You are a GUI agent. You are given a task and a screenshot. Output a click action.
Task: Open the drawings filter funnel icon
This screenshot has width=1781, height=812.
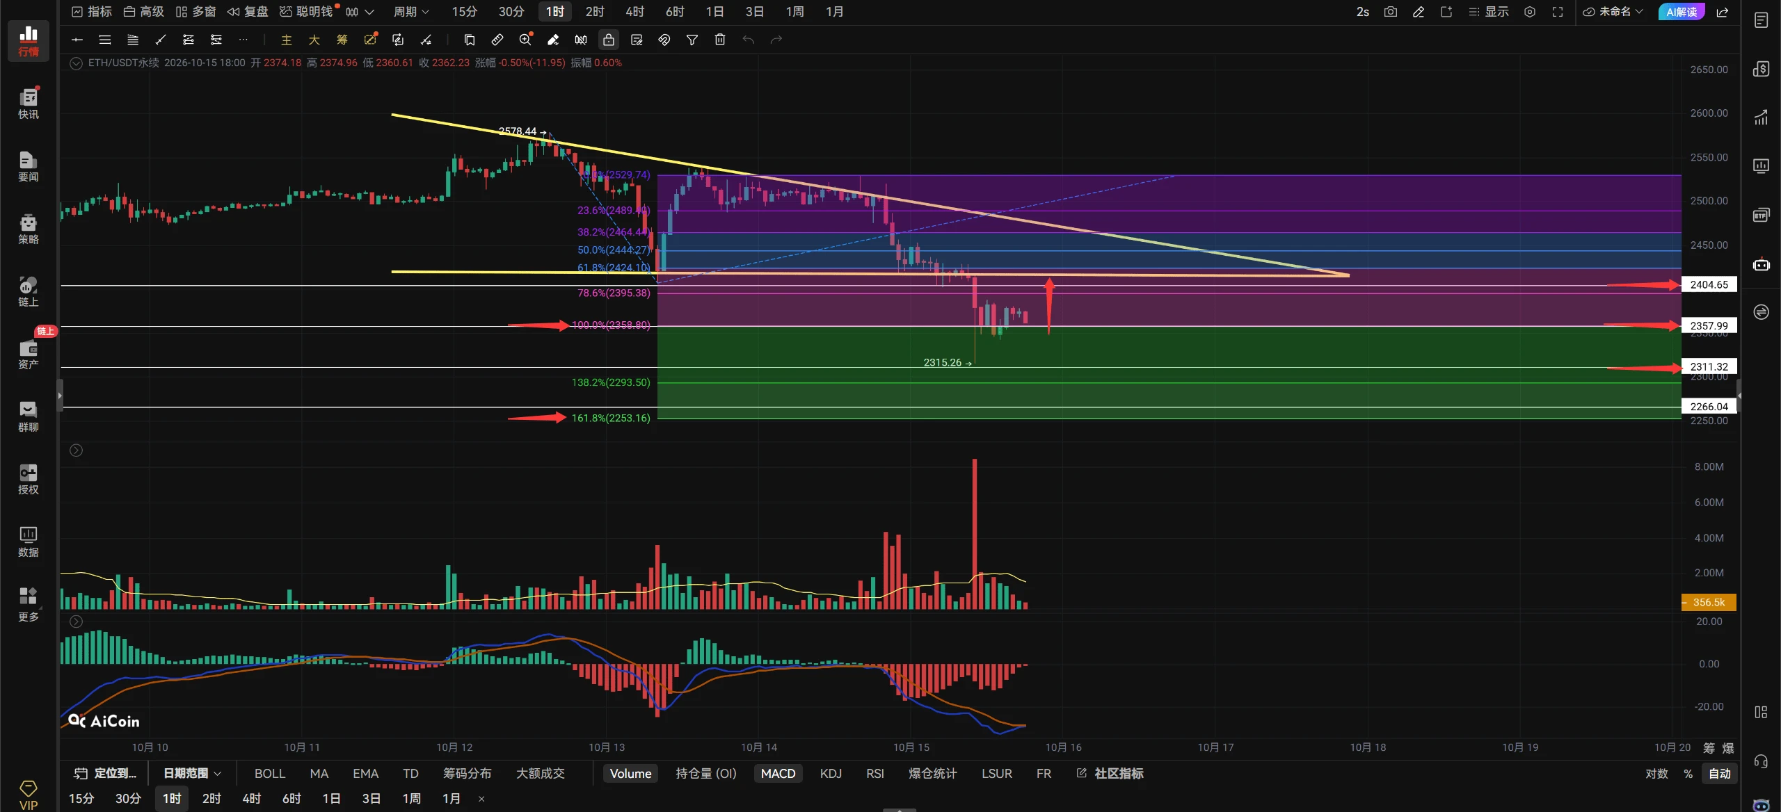(x=692, y=40)
